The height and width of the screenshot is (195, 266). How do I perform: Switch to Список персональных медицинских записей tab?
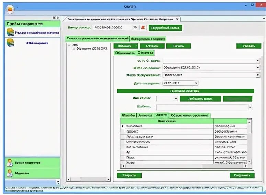click(x=97, y=39)
